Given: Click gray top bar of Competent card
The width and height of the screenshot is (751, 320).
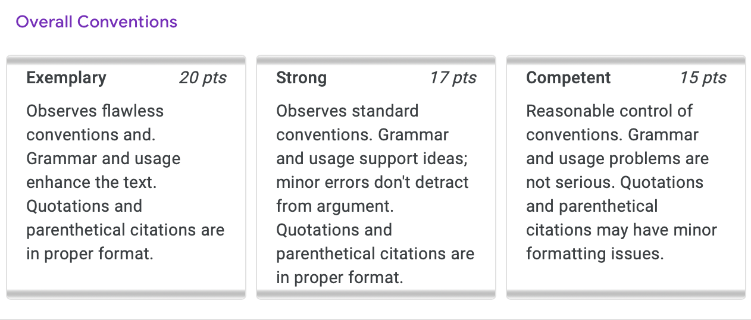Looking at the screenshot, I should [626, 59].
